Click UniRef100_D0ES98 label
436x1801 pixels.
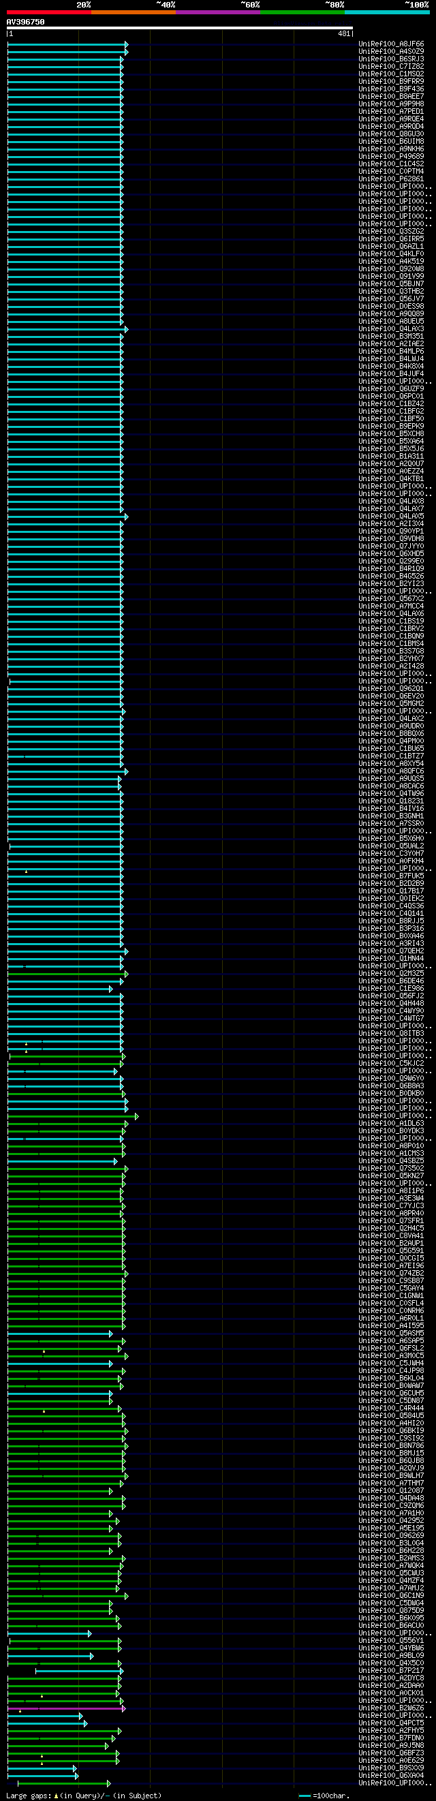[x=391, y=306]
